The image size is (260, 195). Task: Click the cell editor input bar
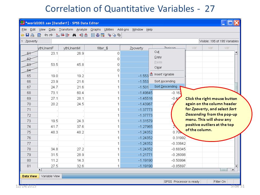pos(125,41)
